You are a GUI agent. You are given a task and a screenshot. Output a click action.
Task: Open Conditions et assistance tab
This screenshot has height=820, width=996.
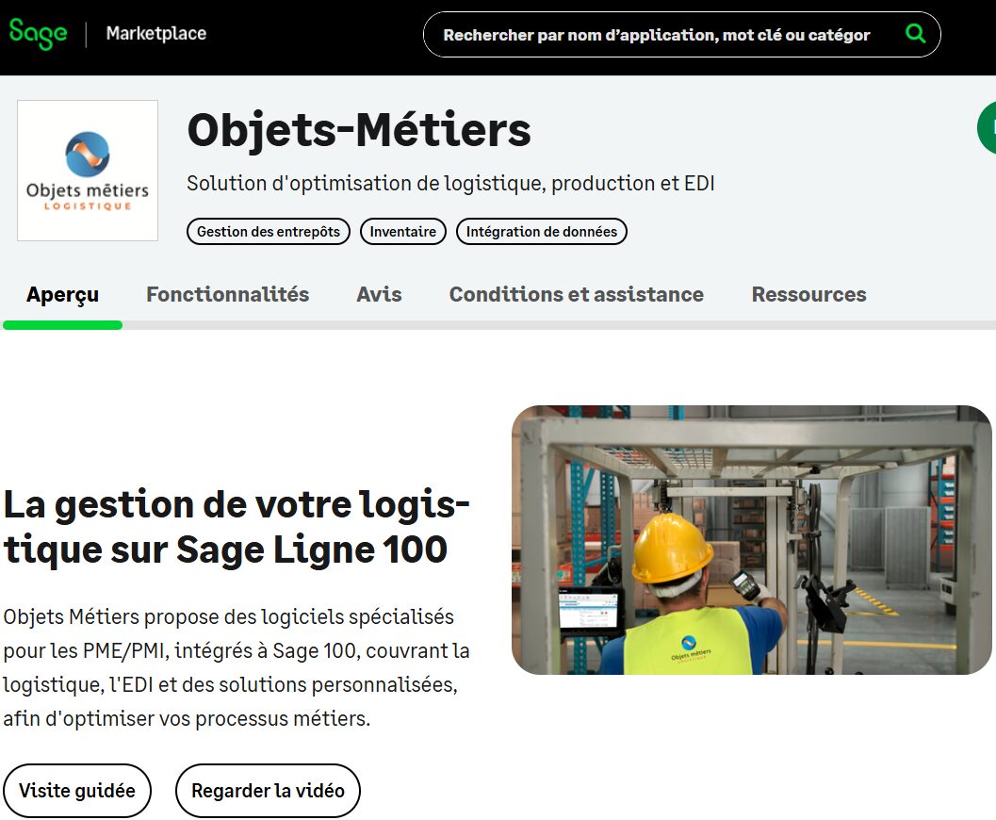point(576,295)
